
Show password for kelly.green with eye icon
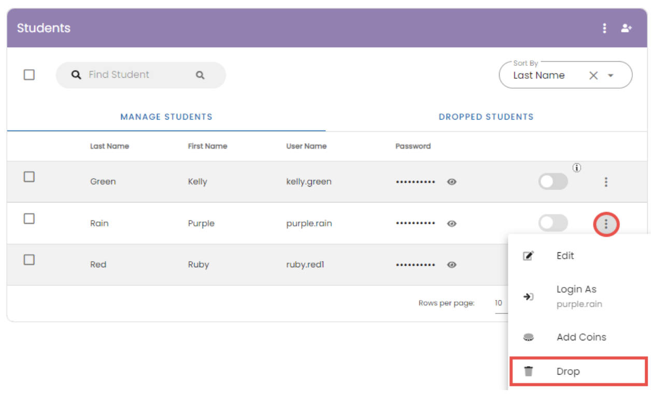pos(452,182)
